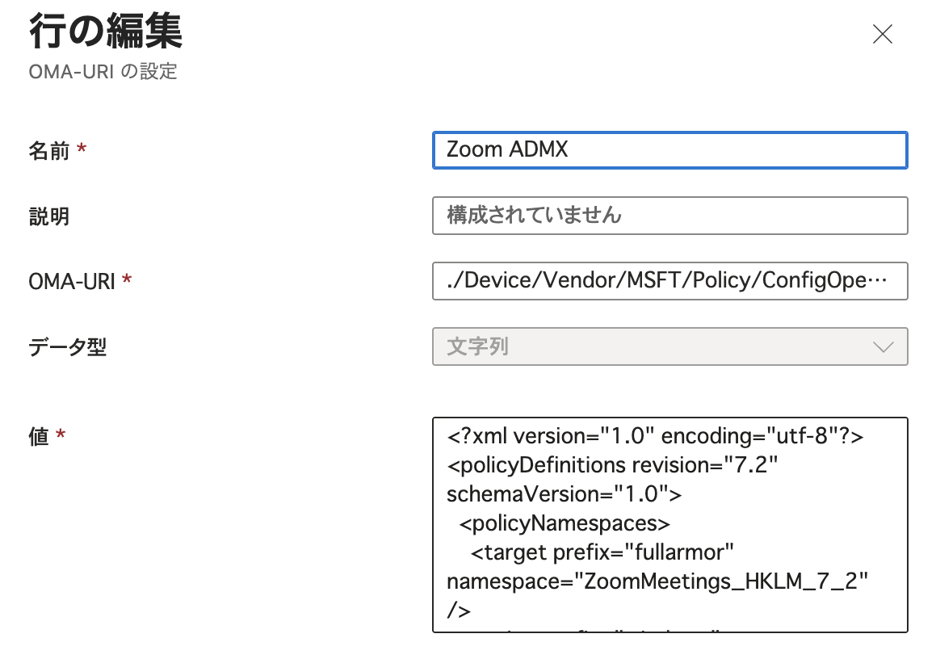Click the 'OMA-URI の設定' subtitle text
936x659 pixels.
point(103,72)
